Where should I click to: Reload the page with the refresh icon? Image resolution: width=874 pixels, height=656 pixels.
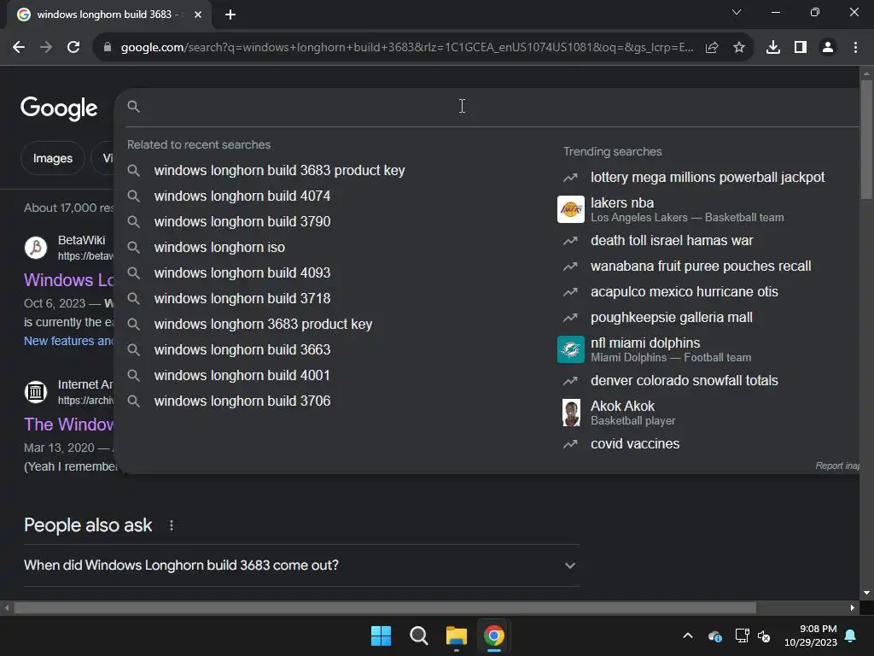[x=73, y=48]
